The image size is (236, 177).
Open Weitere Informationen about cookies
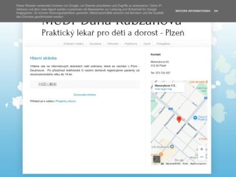point(193,11)
